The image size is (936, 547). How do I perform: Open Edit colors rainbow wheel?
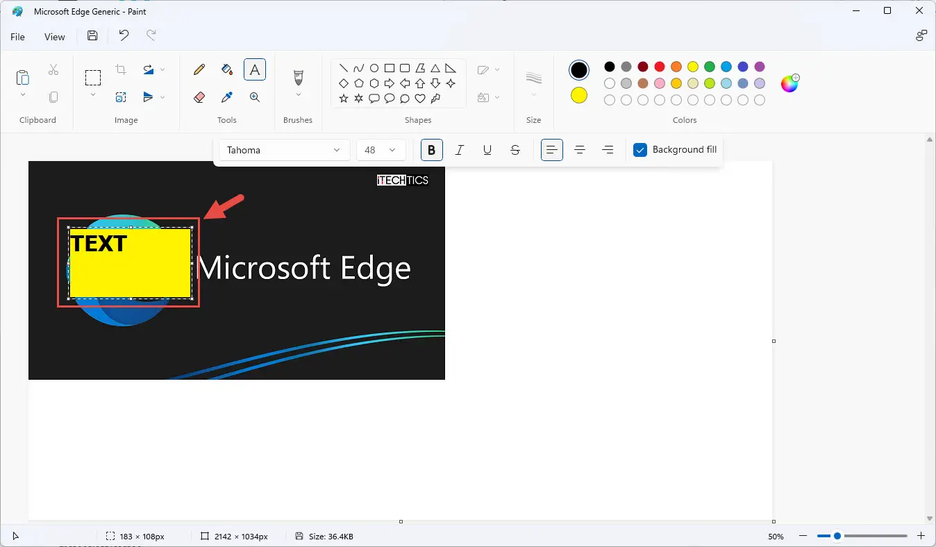click(x=790, y=83)
